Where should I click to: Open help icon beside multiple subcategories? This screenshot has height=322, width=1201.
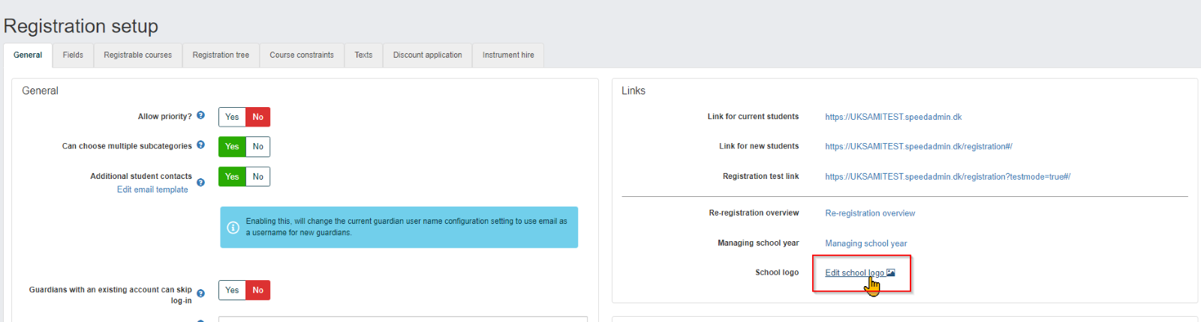coord(200,145)
